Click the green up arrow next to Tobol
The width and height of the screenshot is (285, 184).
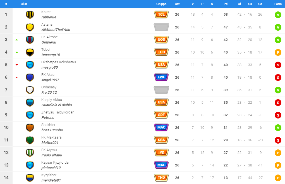17,52
